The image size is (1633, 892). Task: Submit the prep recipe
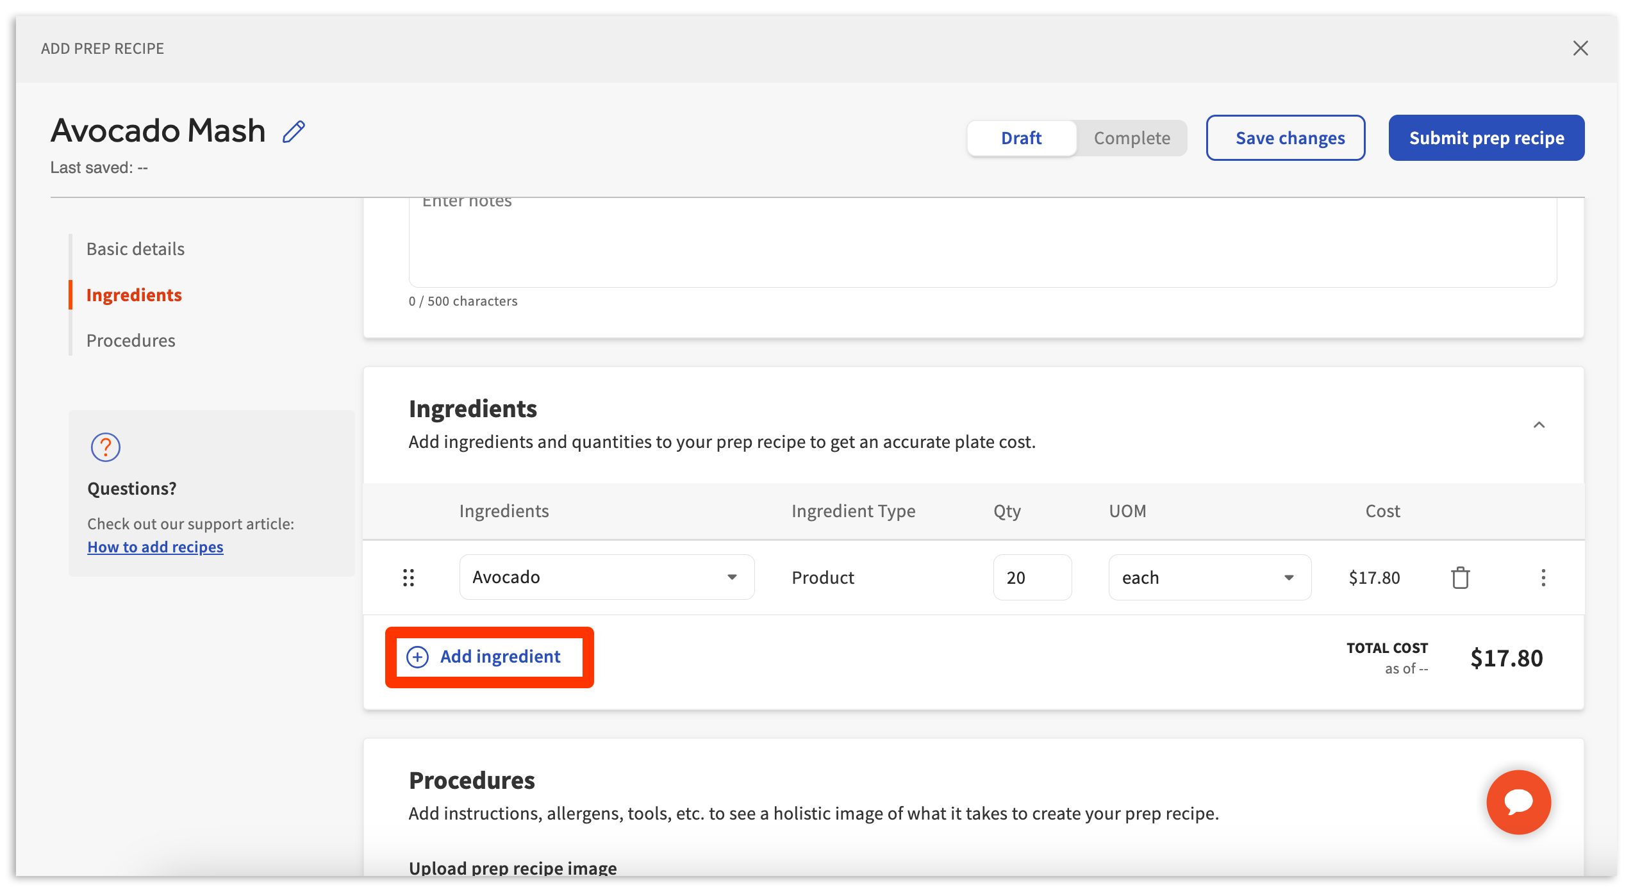(1486, 138)
